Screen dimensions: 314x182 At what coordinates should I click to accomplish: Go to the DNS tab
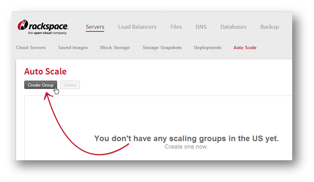(x=201, y=27)
